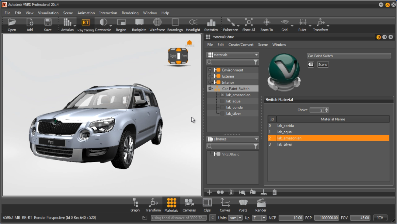Open the Ruler options dropdown arrow
397x224 pixels.
tap(310, 26)
